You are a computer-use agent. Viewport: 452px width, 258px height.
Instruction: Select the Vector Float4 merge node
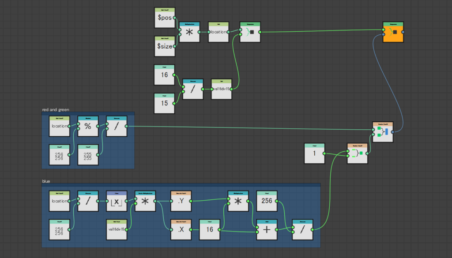pyautogui.click(x=382, y=132)
